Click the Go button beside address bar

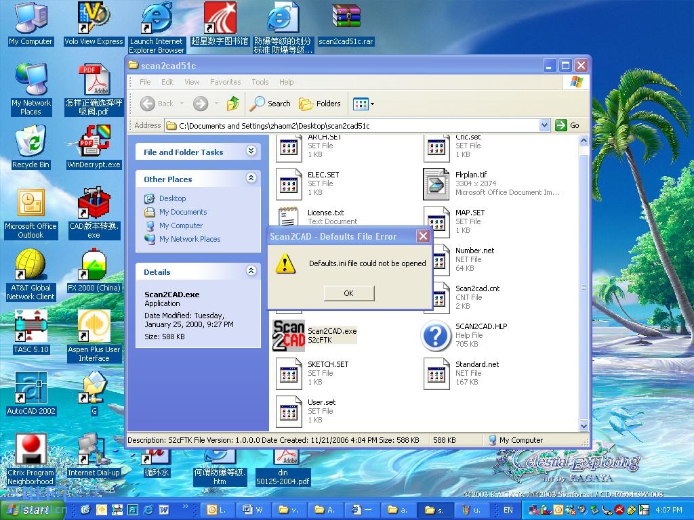pos(567,125)
